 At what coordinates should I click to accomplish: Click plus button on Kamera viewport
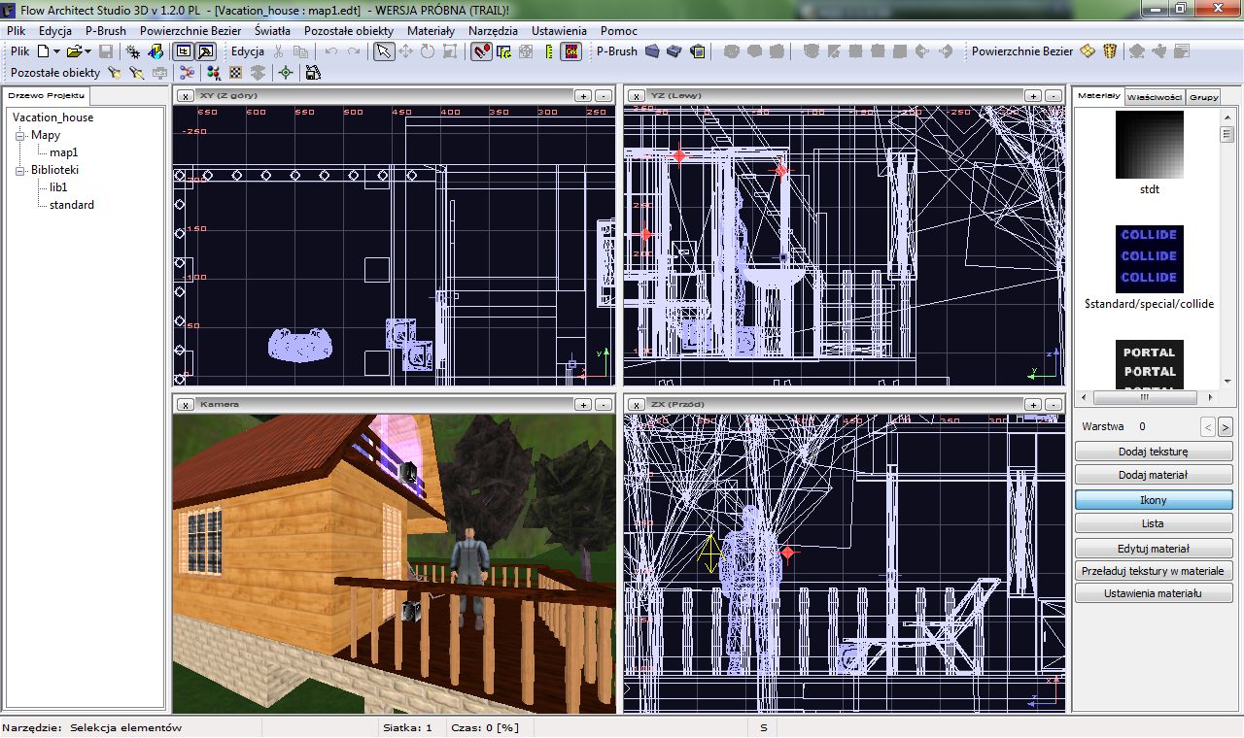583,404
